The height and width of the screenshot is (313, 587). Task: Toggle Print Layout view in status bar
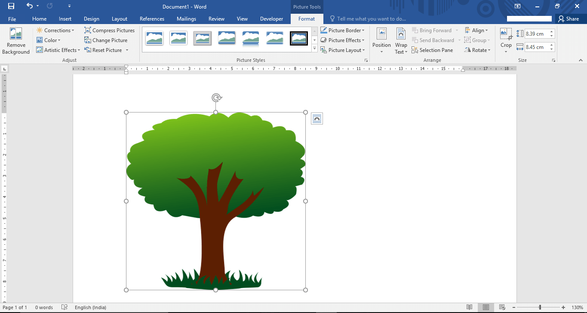point(486,307)
